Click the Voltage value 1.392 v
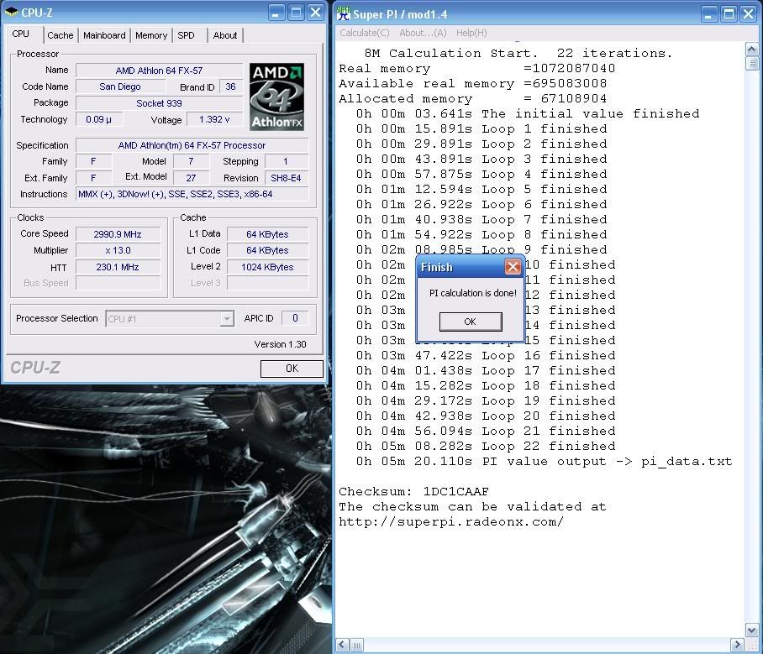Viewport: 763px width, 654px height. coord(214,119)
